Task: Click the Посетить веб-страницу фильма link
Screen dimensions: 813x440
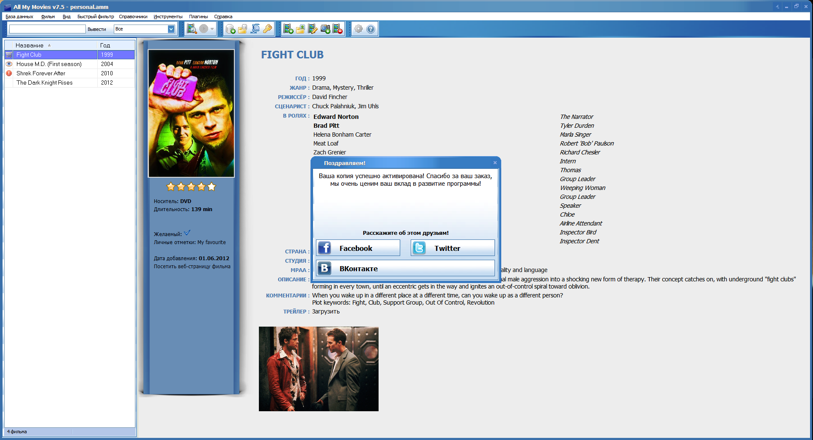Action: coord(192,267)
